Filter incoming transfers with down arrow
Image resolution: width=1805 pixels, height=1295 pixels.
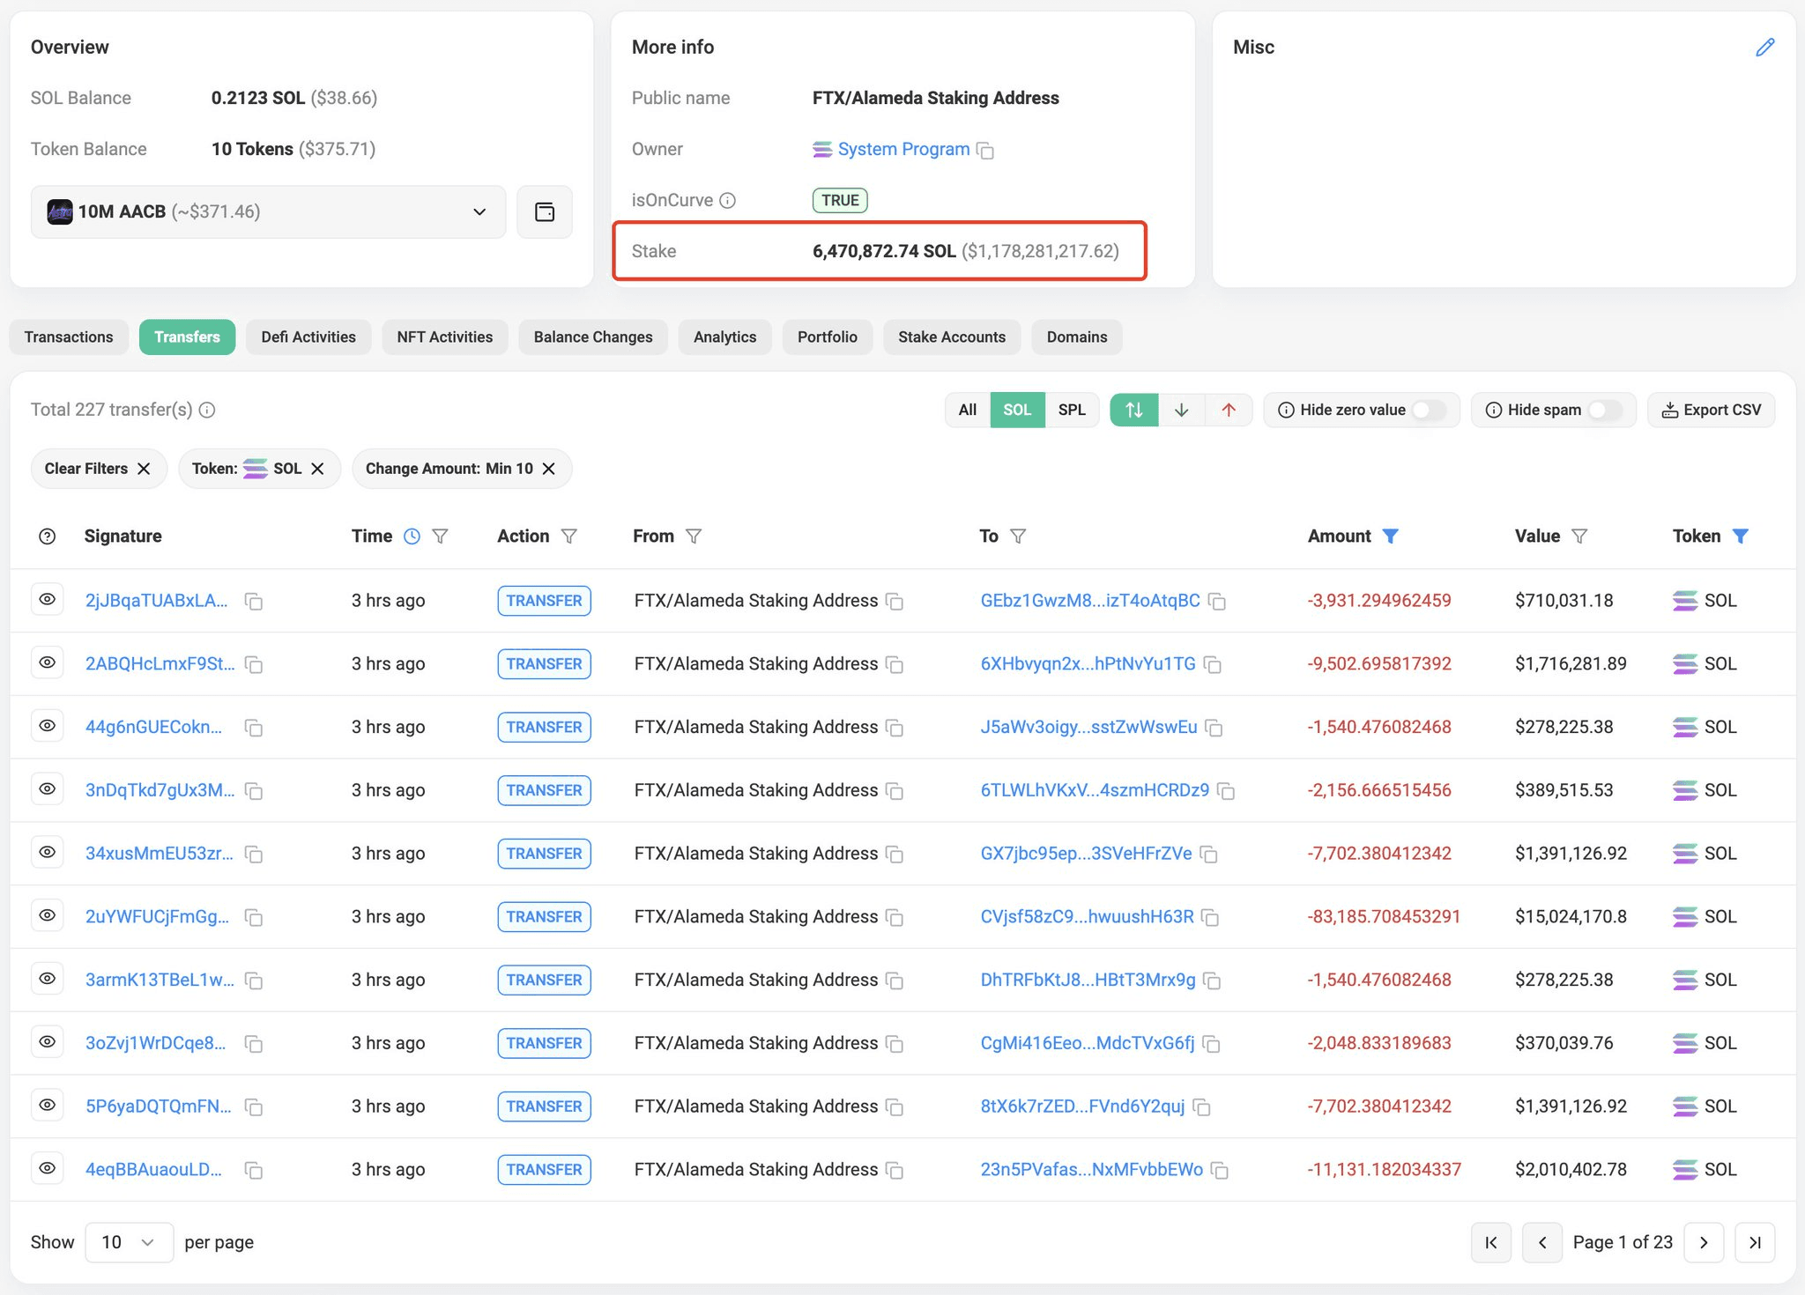[1182, 410]
